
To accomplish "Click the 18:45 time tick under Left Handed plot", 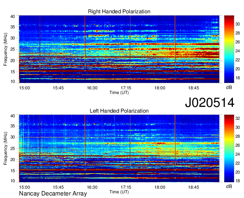I will coord(193,187).
